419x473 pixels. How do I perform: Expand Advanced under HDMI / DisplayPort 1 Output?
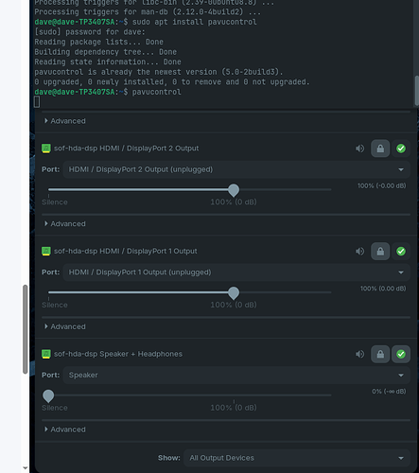pyautogui.click(x=65, y=326)
